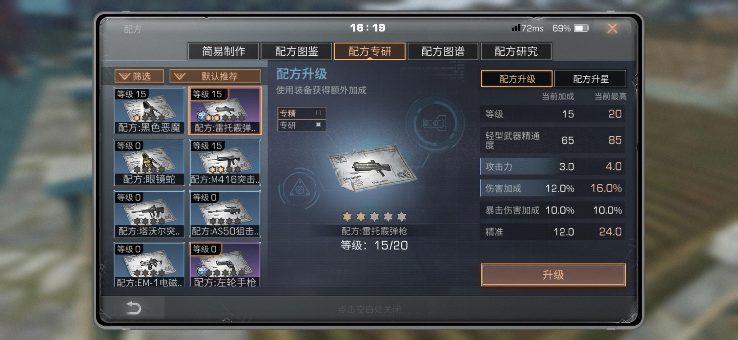The image size is (738, 340).
Task: Open the 配方图鉴 tab
Action: click(x=296, y=51)
